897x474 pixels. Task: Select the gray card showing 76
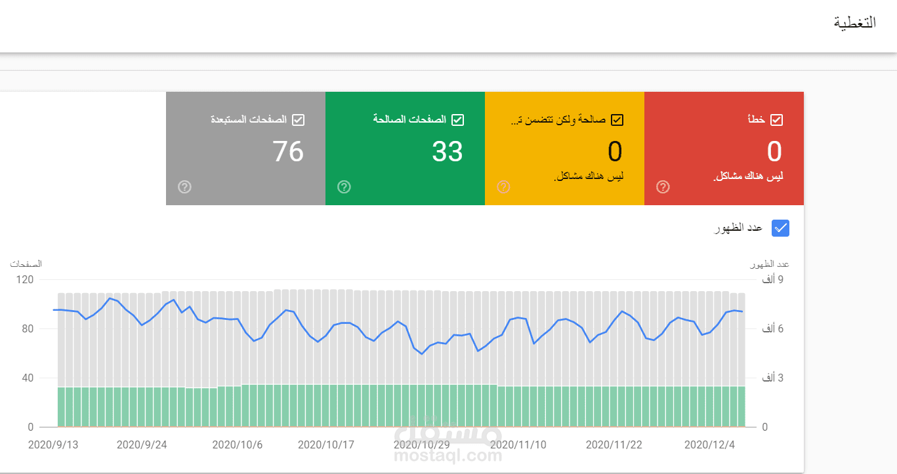click(288, 151)
